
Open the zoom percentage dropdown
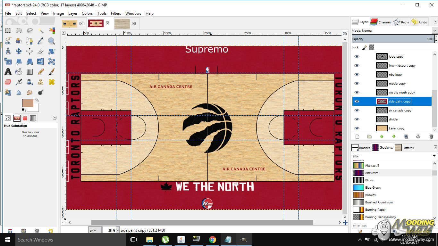(x=117, y=230)
